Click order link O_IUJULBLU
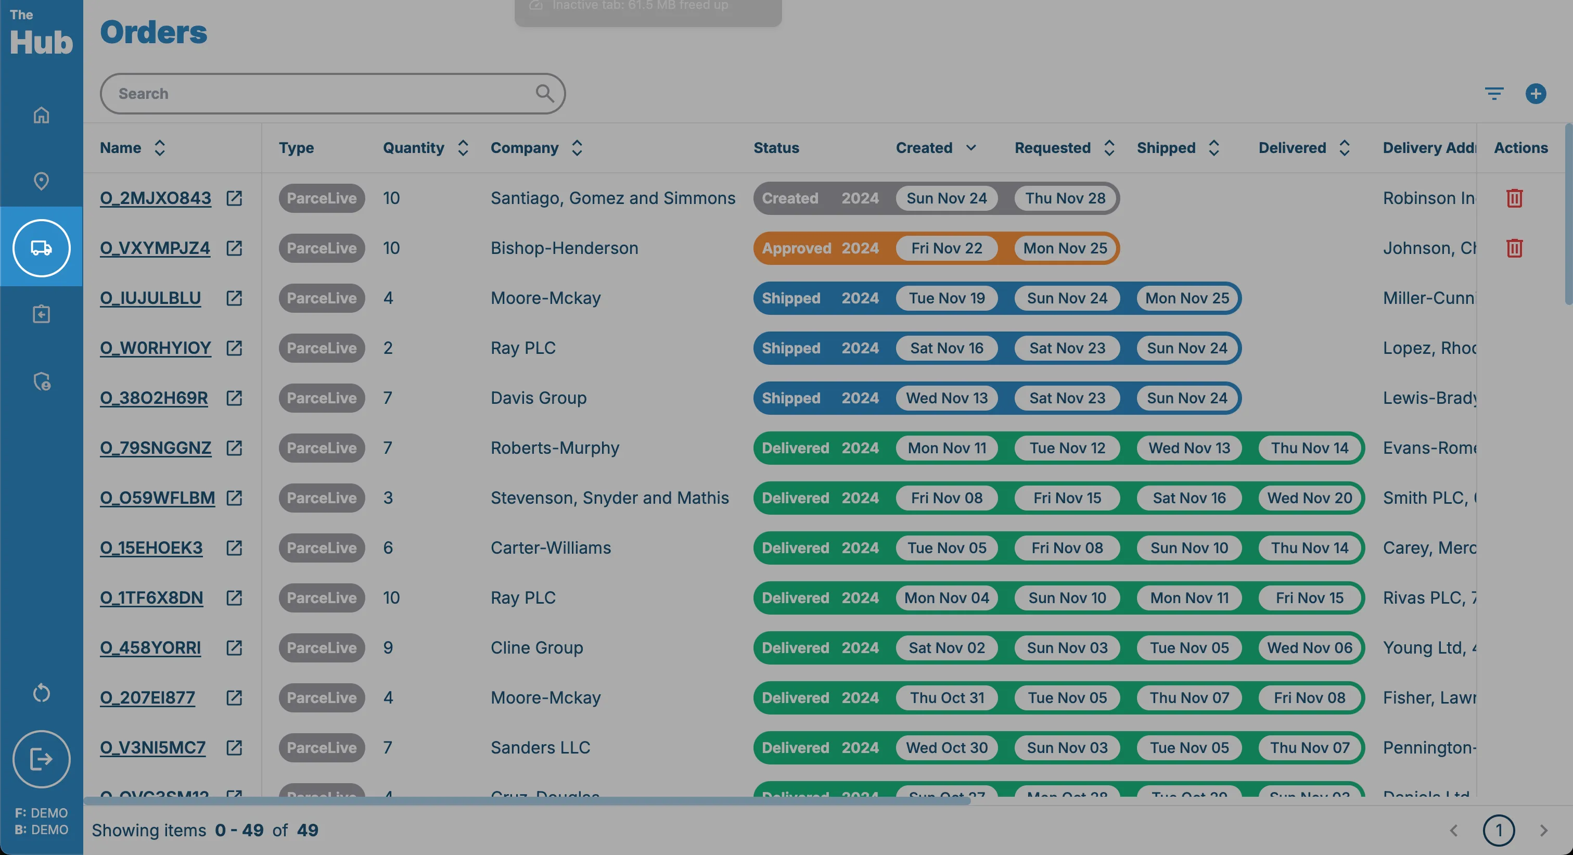Image resolution: width=1573 pixels, height=855 pixels. click(150, 298)
